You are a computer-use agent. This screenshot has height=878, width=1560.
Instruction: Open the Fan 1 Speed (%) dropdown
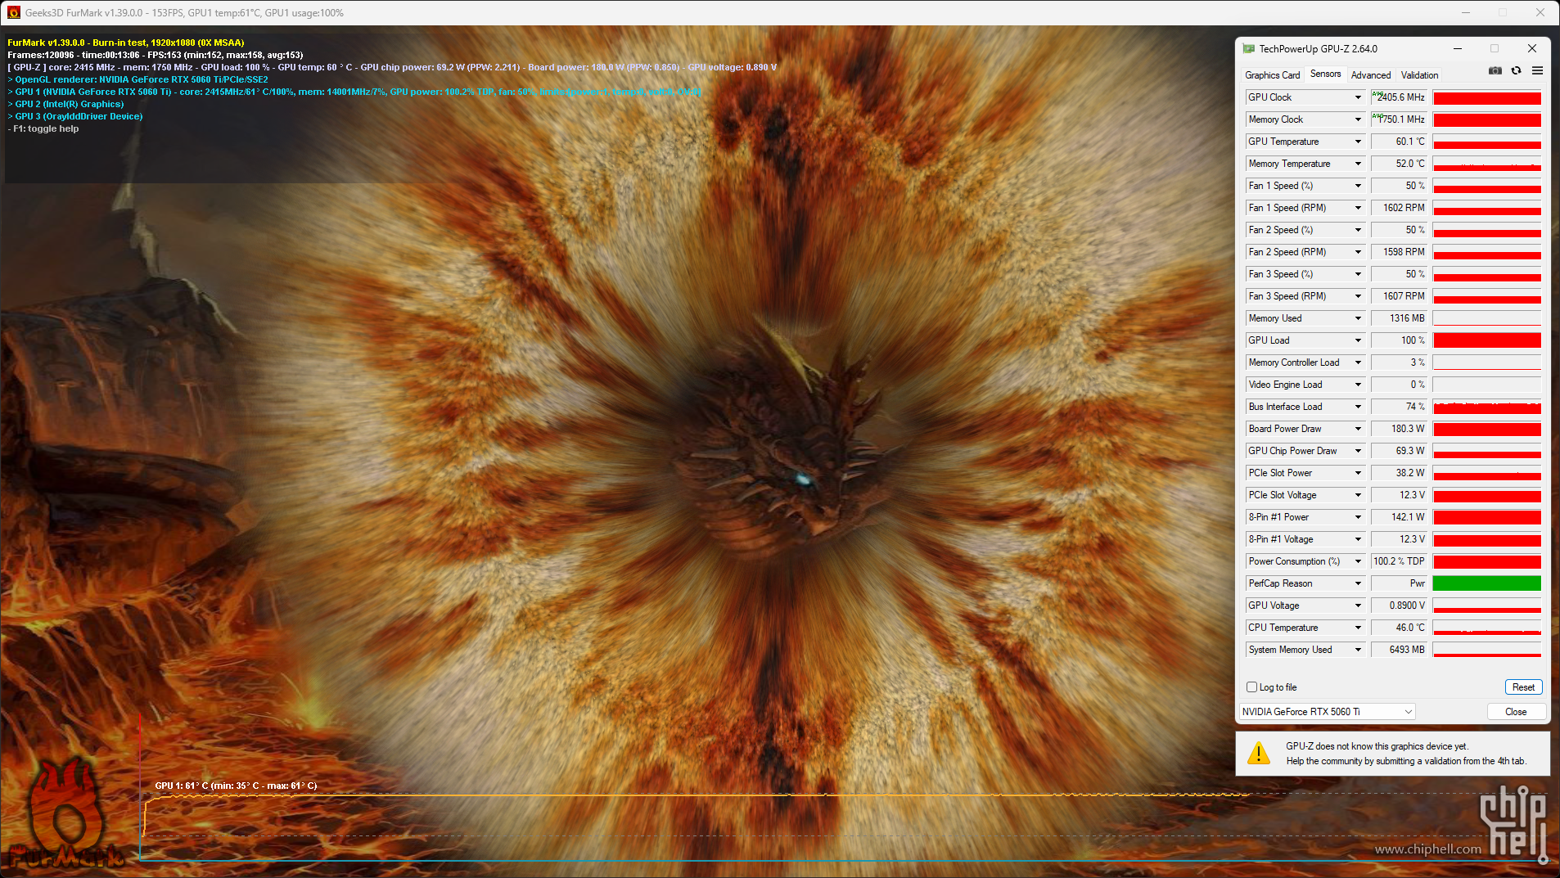pyautogui.click(x=1358, y=186)
